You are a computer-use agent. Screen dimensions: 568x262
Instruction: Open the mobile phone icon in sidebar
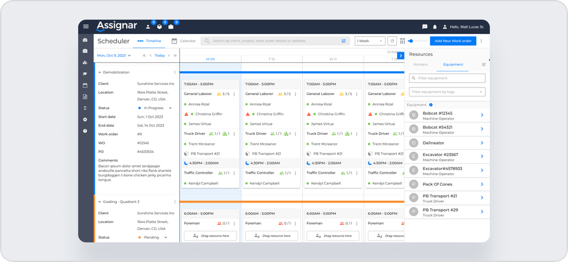(85, 108)
